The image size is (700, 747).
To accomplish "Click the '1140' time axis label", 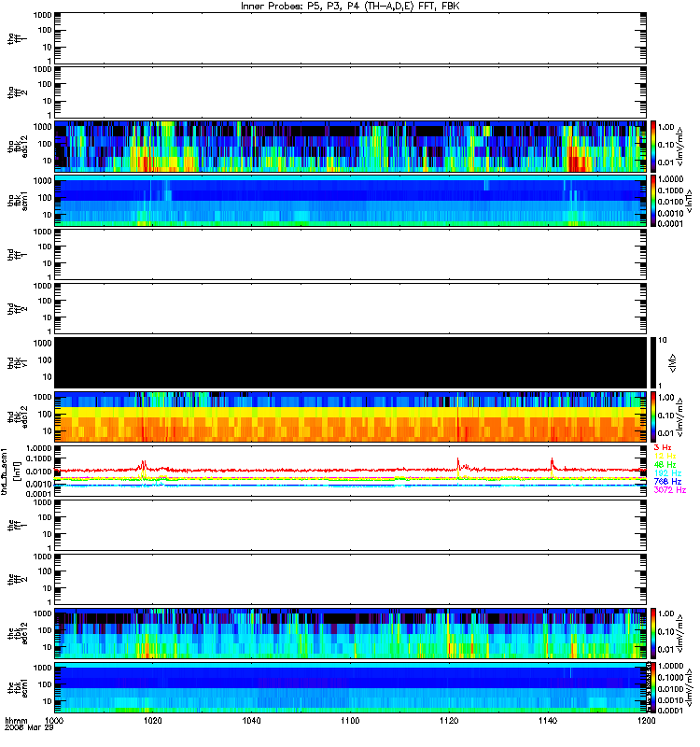I will [x=548, y=721].
